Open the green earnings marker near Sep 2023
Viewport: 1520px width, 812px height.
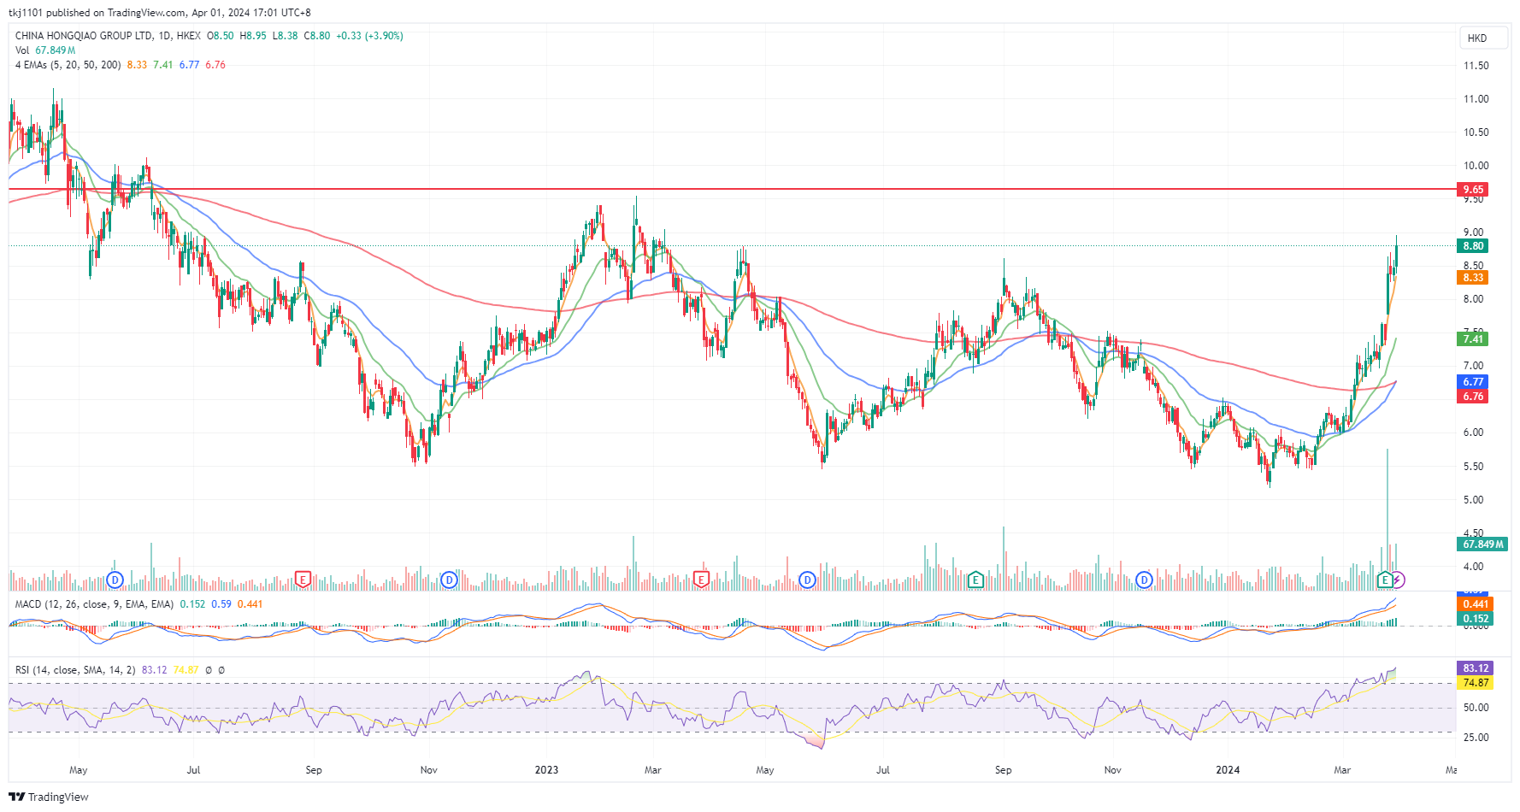[x=975, y=580]
